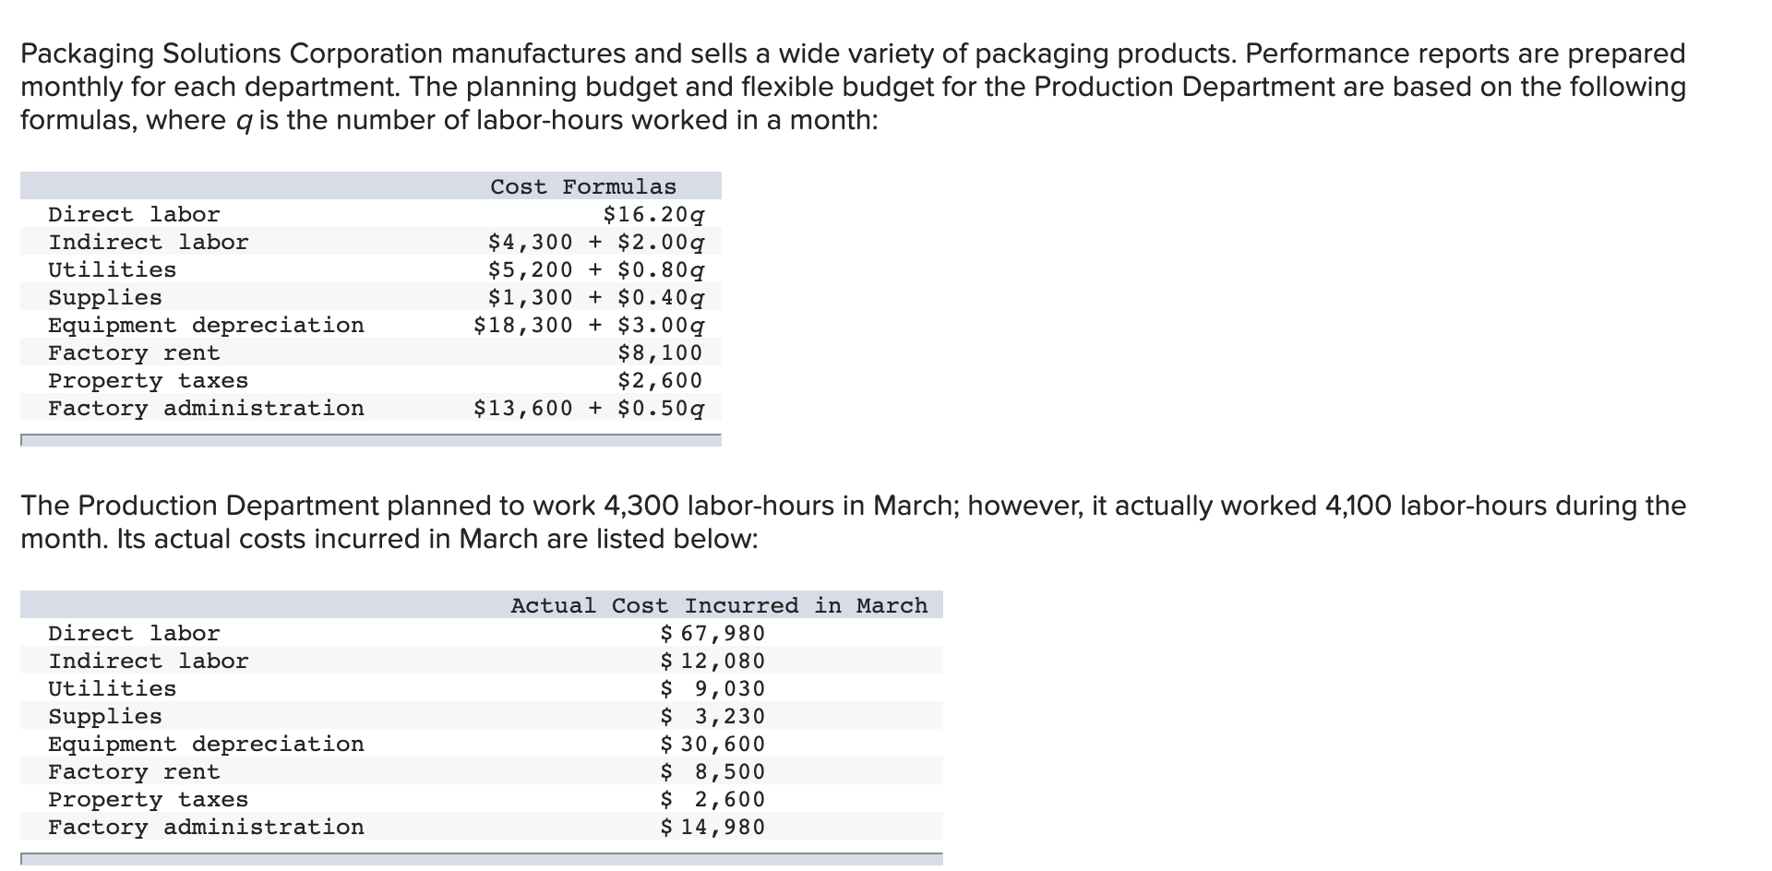This screenshot has width=1772, height=871.
Task: Select the actual Direct labor cost $67,980
Action: pos(713,634)
